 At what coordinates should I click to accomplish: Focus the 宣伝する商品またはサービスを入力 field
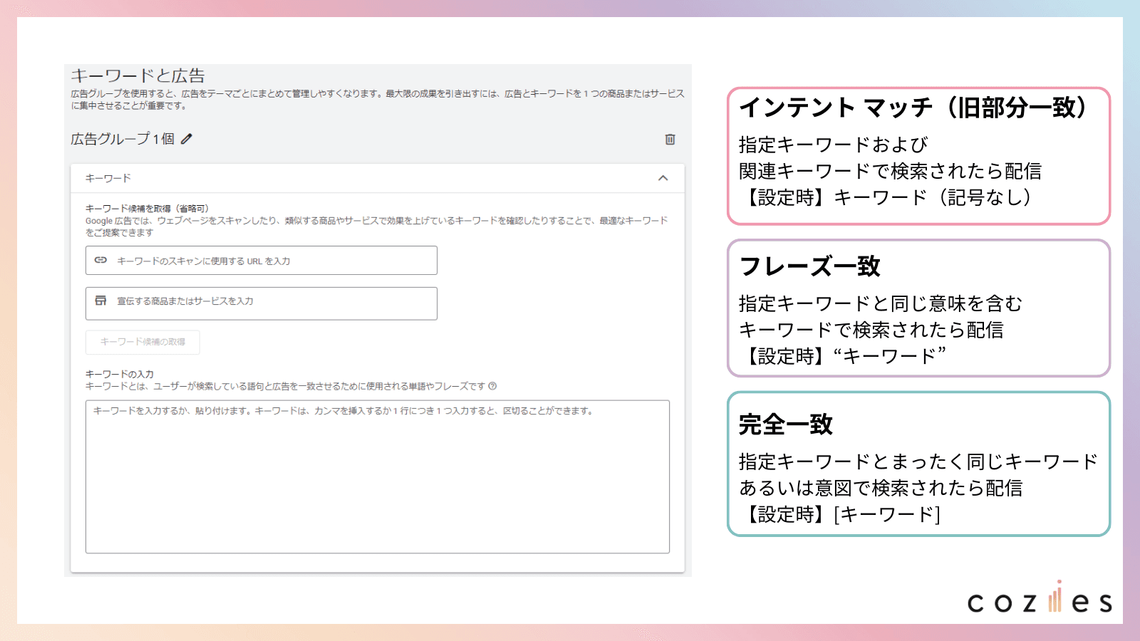coord(261,303)
